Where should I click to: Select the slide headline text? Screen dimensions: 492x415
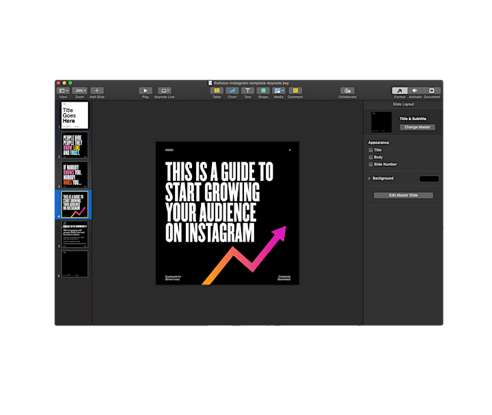pyautogui.click(x=219, y=202)
